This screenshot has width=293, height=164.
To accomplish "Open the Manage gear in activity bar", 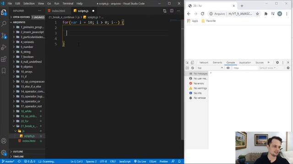I will coord(4,153).
